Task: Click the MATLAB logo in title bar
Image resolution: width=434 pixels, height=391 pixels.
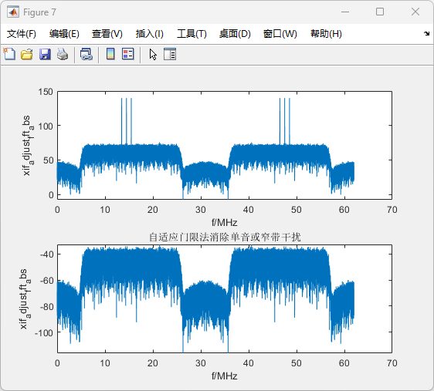Action: pos(13,12)
